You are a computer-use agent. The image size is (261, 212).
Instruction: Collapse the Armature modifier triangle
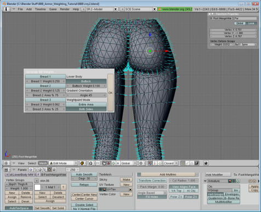coord(205,181)
